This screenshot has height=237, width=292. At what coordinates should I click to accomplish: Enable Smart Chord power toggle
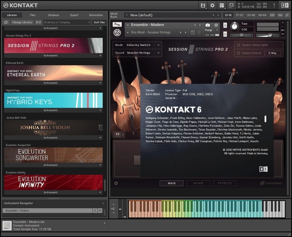(238, 53)
